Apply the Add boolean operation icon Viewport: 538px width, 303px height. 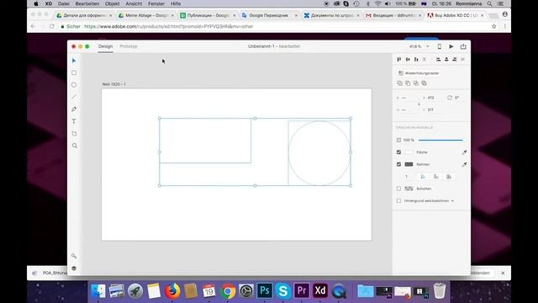(x=400, y=83)
